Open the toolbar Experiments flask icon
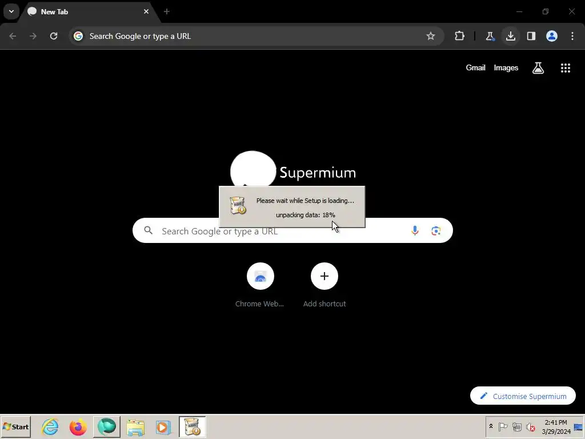585x439 pixels. coord(490,36)
